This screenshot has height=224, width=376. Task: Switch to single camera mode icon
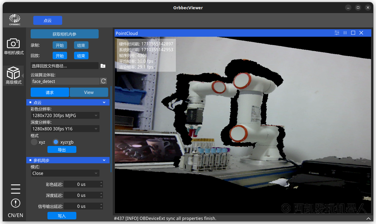(13, 43)
